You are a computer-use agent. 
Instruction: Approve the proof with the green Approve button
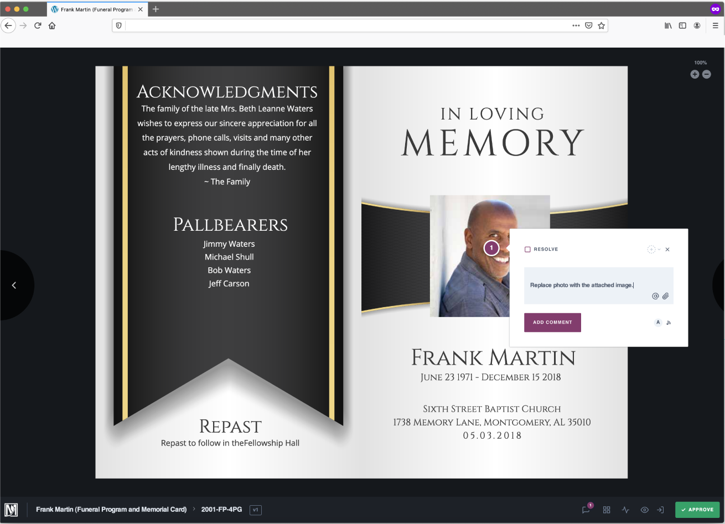click(697, 510)
